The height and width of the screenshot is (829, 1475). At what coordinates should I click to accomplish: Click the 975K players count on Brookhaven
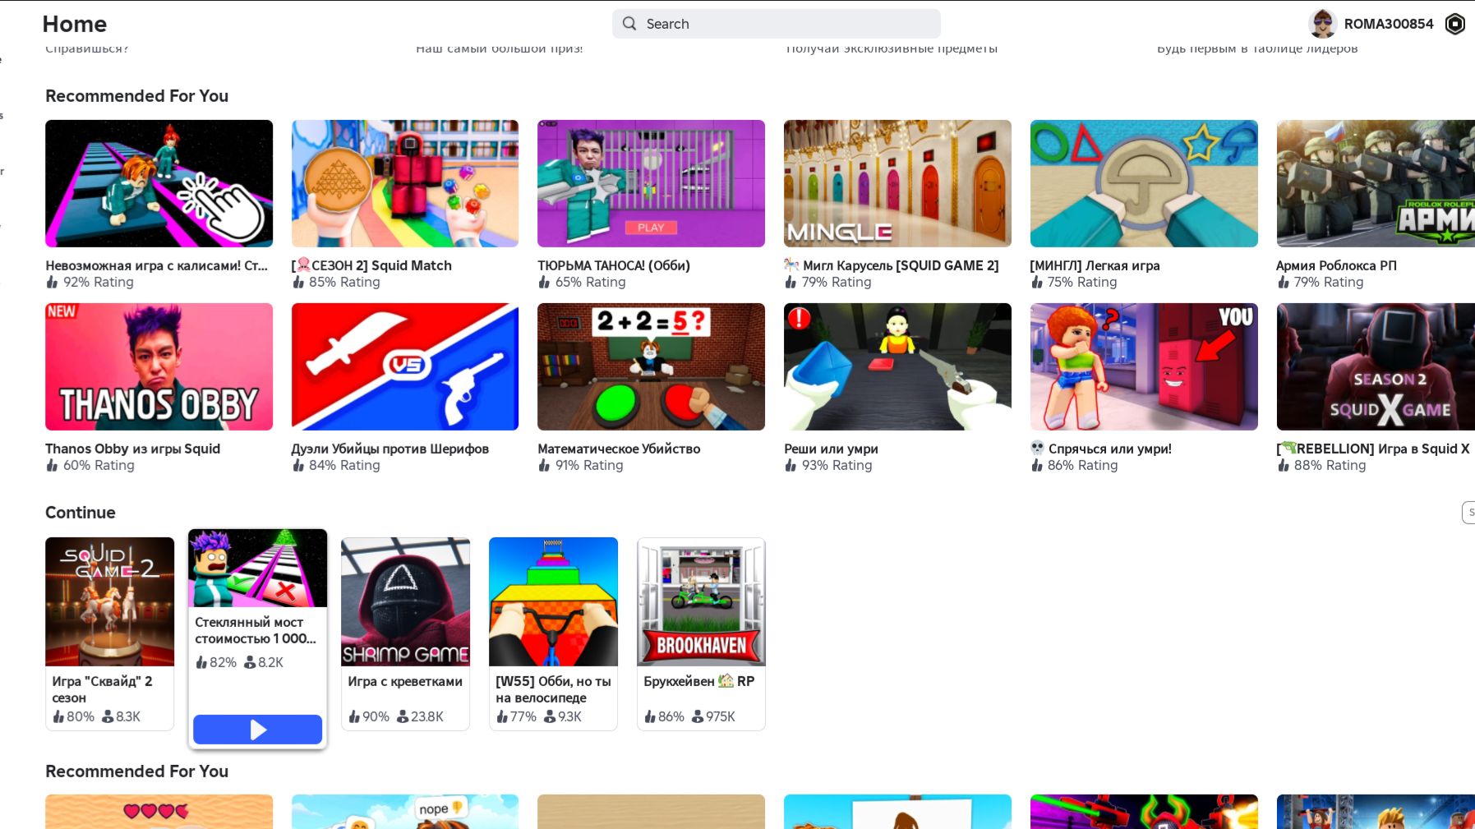[x=720, y=716]
